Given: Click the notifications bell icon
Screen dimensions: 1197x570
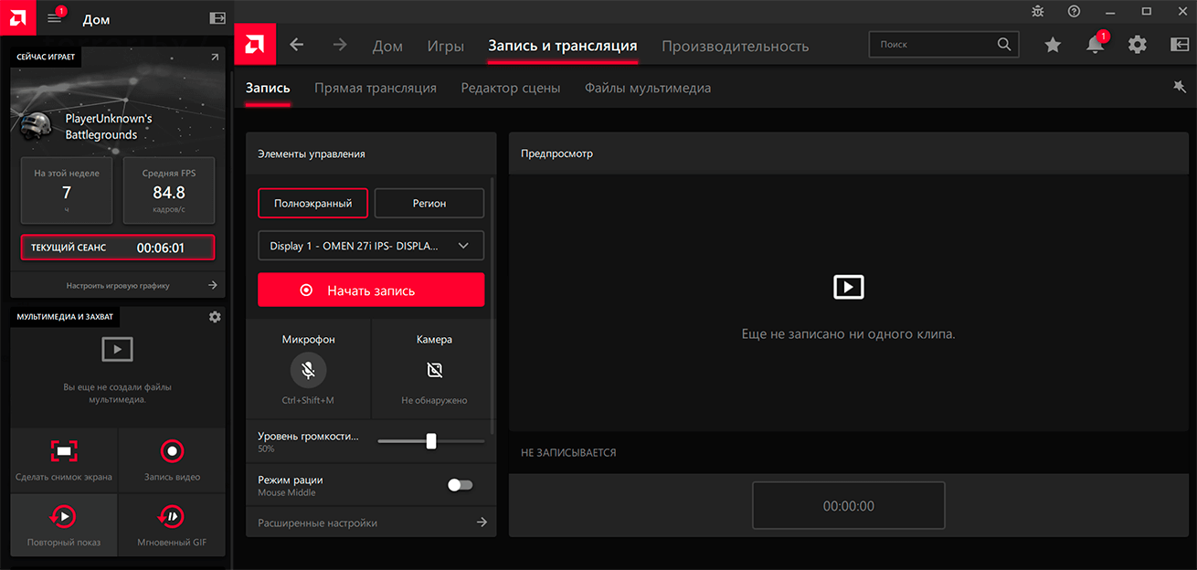Looking at the screenshot, I should pos(1095,45).
